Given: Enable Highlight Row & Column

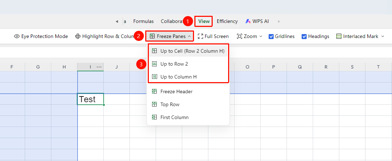Looking at the screenshot, I should 105,36.
